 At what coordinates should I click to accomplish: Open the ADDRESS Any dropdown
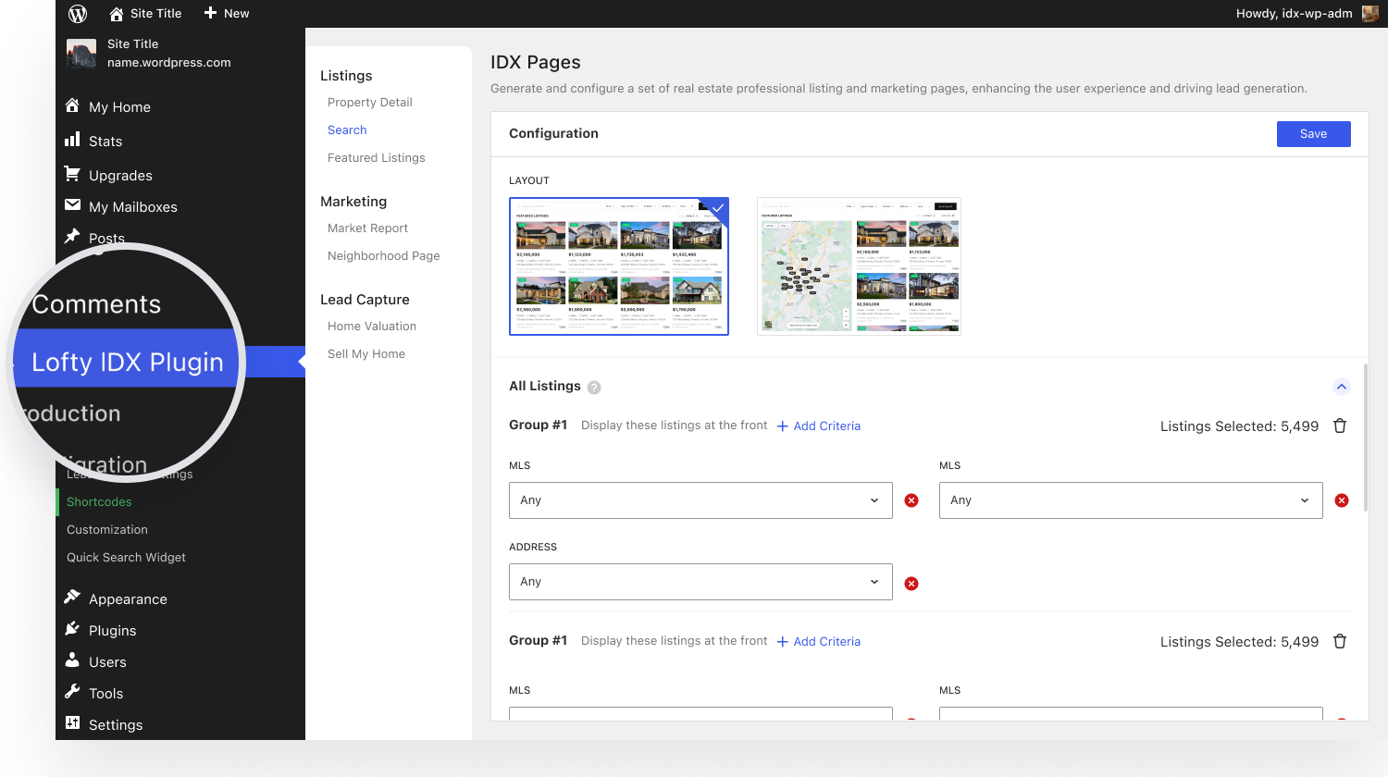(x=700, y=582)
